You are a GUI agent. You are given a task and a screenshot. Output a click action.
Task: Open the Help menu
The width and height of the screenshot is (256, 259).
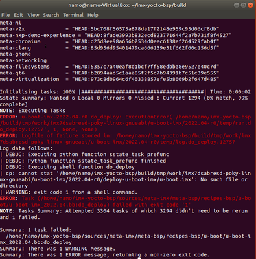(x=93, y=15)
